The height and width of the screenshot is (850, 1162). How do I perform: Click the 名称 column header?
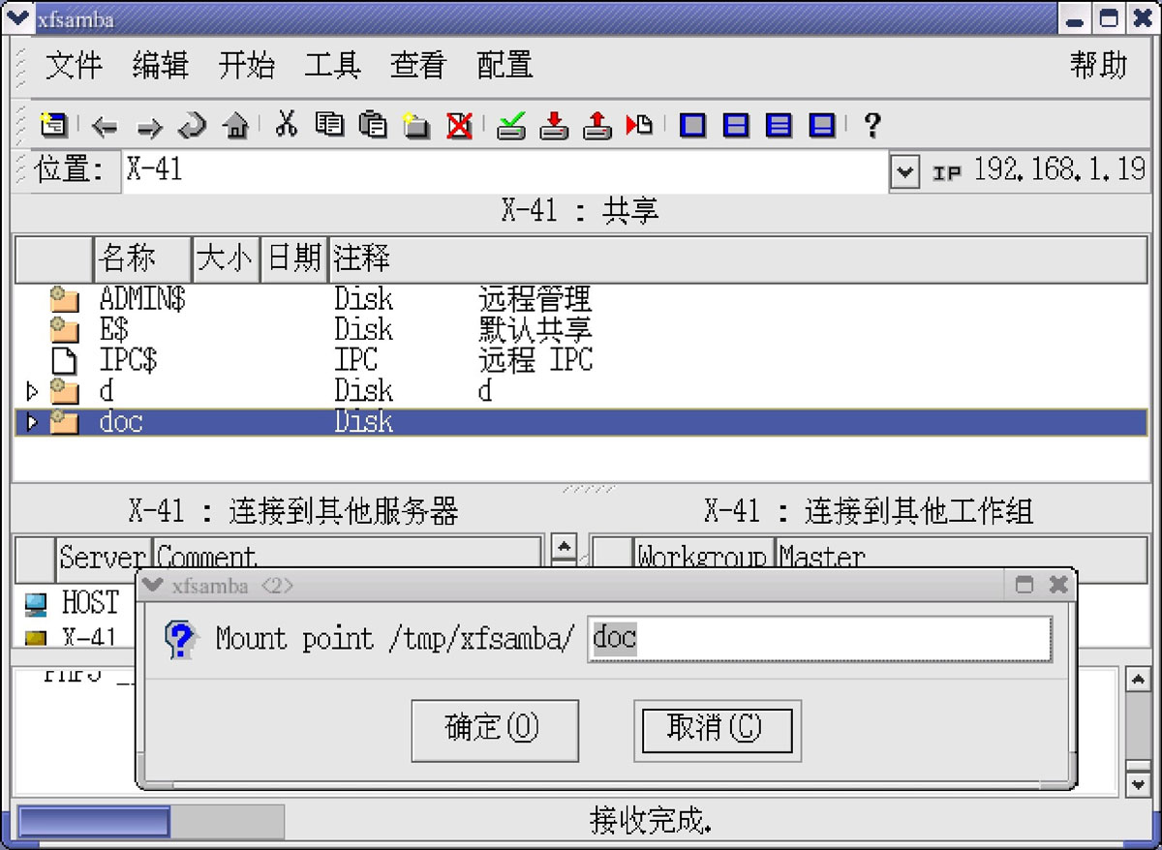[x=142, y=258]
